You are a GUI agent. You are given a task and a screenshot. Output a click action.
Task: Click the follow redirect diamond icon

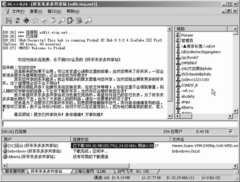26,21
